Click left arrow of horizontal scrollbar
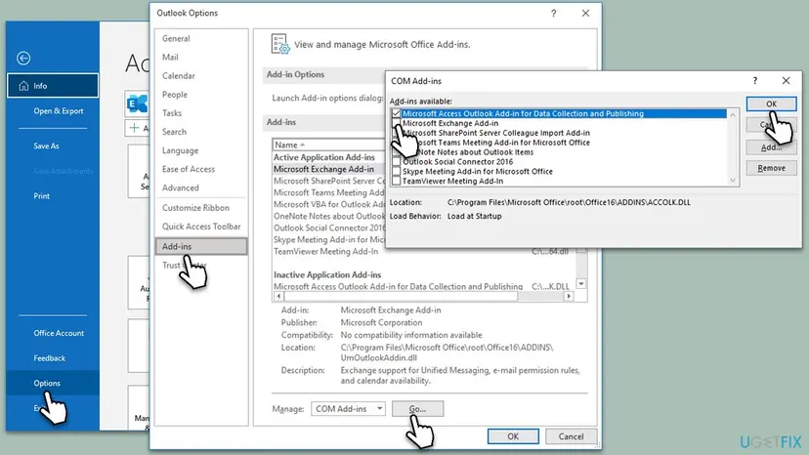 click(x=278, y=296)
